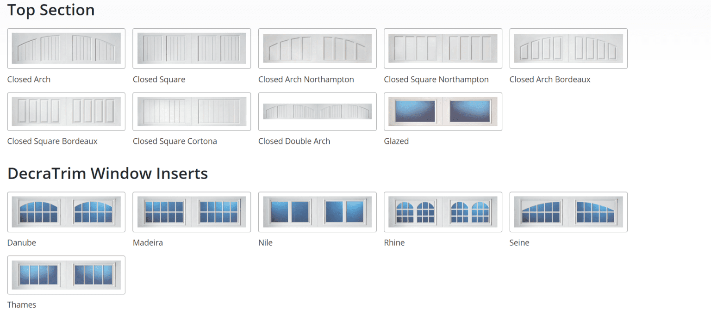This screenshot has height=316, width=711.
Task: Choose the Closed Double Arch image
Action: pyautogui.click(x=318, y=112)
